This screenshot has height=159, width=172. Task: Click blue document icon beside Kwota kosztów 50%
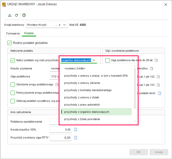click(75, 130)
